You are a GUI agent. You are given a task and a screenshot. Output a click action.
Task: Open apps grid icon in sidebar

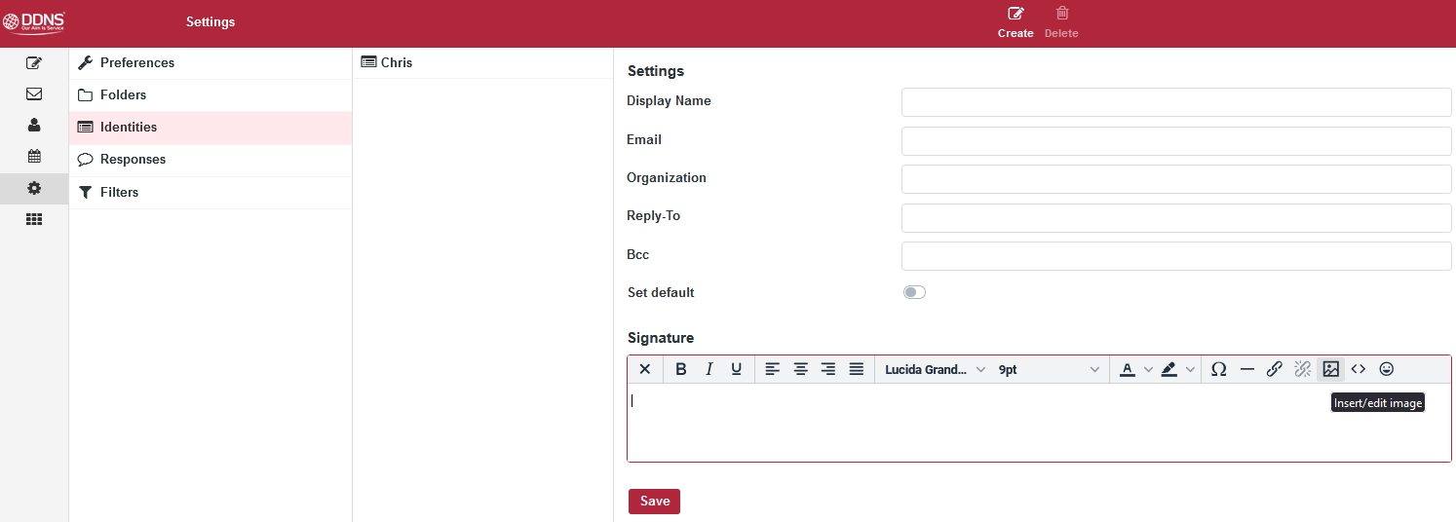point(34,220)
